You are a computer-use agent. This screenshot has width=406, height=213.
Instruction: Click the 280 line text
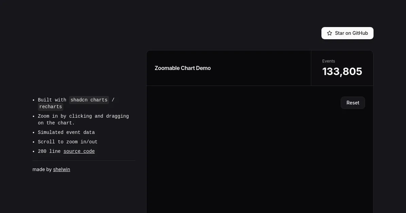(x=49, y=151)
